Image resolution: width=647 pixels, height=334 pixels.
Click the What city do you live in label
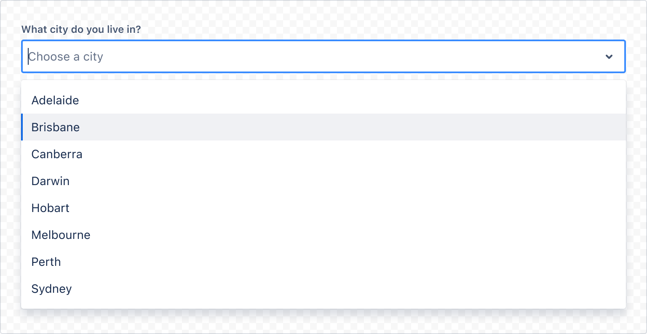(81, 29)
